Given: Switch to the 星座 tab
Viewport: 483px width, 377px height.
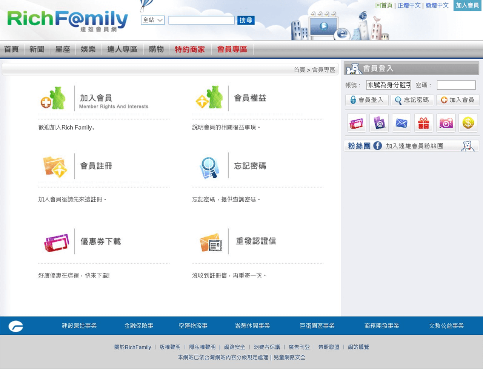Looking at the screenshot, I should (x=63, y=49).
